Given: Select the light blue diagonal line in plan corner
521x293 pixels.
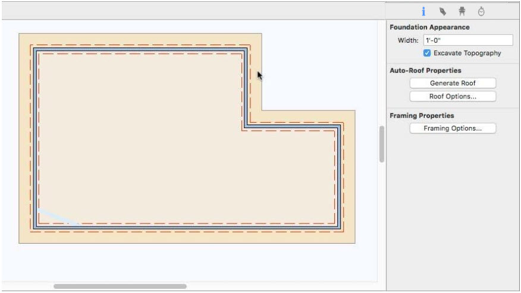Looking at the screenshot, I should tap(57, 216).
